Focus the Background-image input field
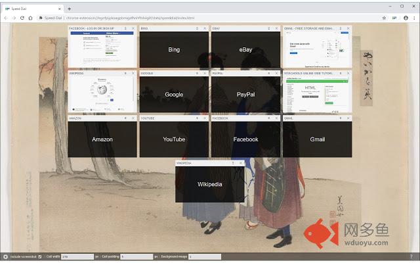Image resolution: width=420 pixels, height=263 pixels. 205,257
